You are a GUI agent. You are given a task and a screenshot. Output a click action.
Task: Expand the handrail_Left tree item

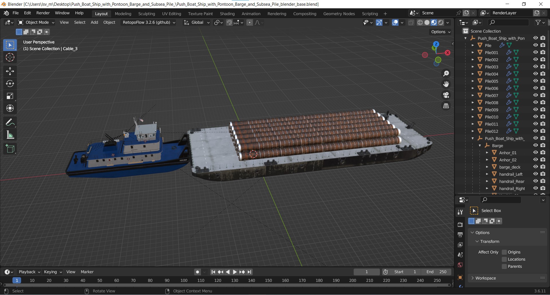(487, 174)
